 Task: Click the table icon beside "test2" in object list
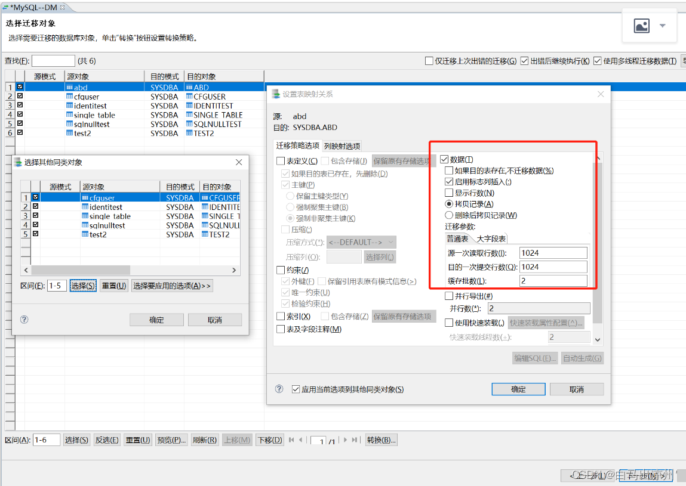click(70, 133)
